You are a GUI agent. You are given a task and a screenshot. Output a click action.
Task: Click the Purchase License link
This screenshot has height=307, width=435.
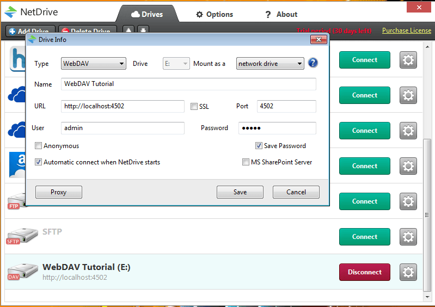(407, 30)
